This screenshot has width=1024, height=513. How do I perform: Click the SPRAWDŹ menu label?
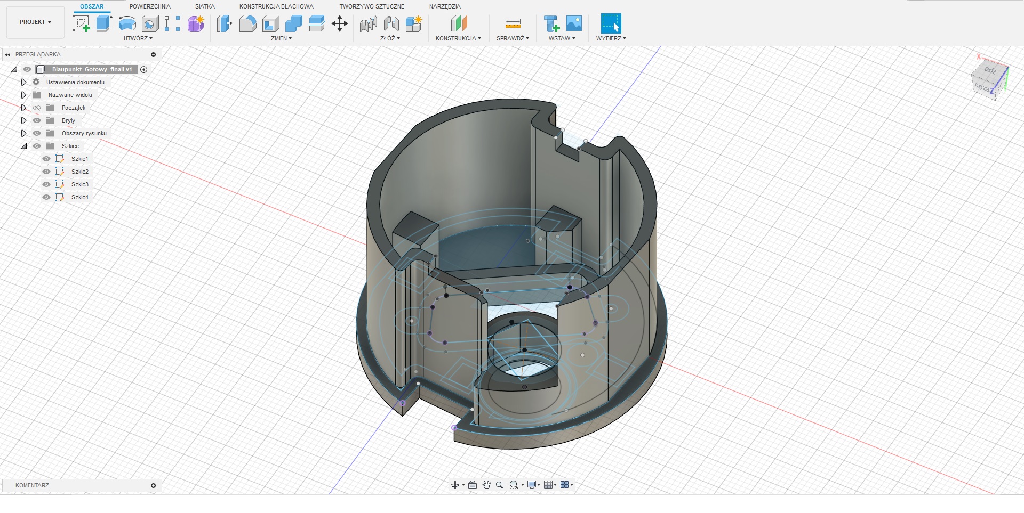point(512,38)
